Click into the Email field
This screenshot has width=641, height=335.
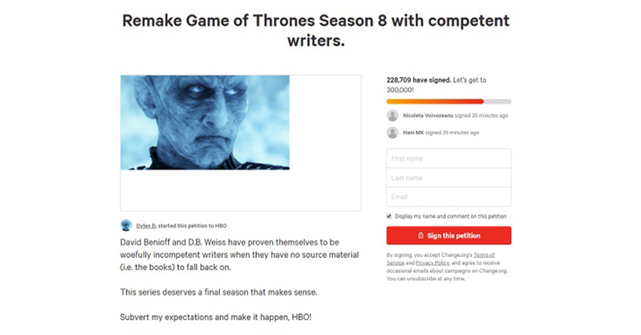point(449,197)
